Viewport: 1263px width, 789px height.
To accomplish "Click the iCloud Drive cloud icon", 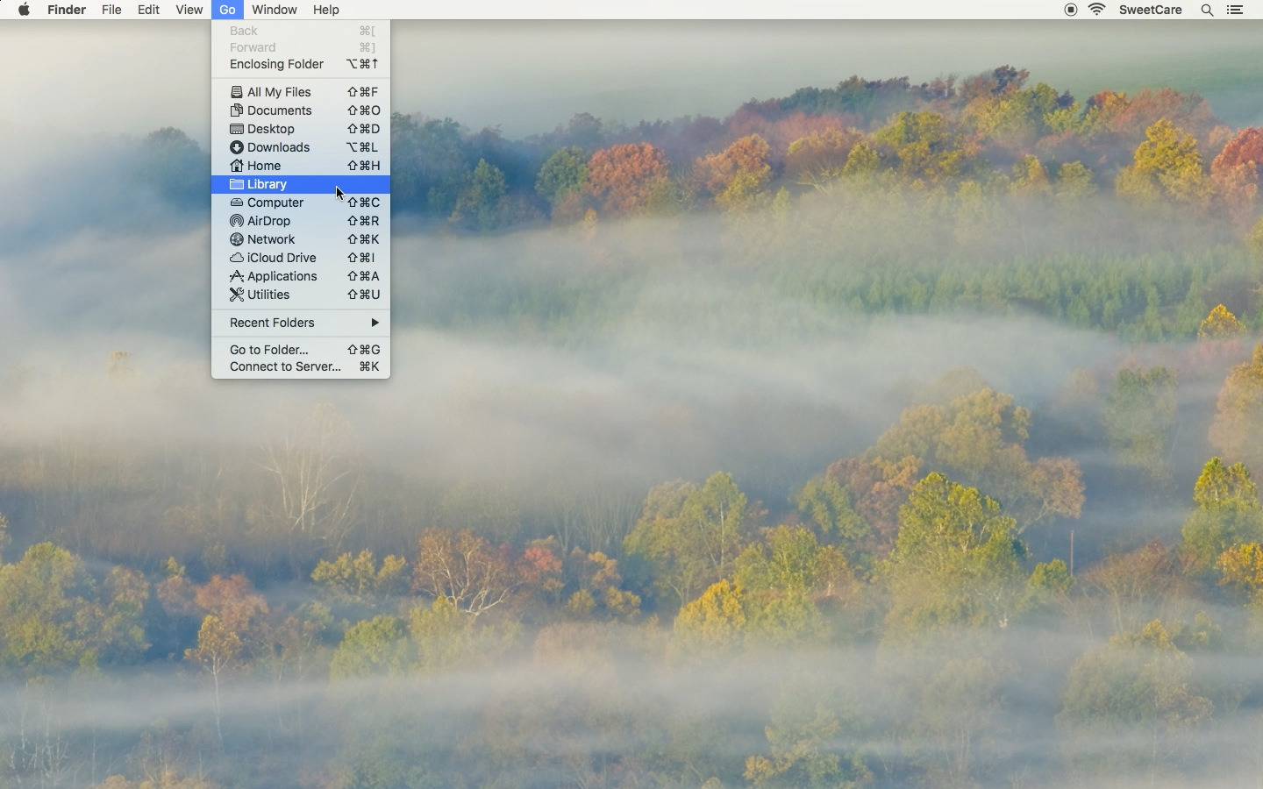I will (x=236, y=258).
